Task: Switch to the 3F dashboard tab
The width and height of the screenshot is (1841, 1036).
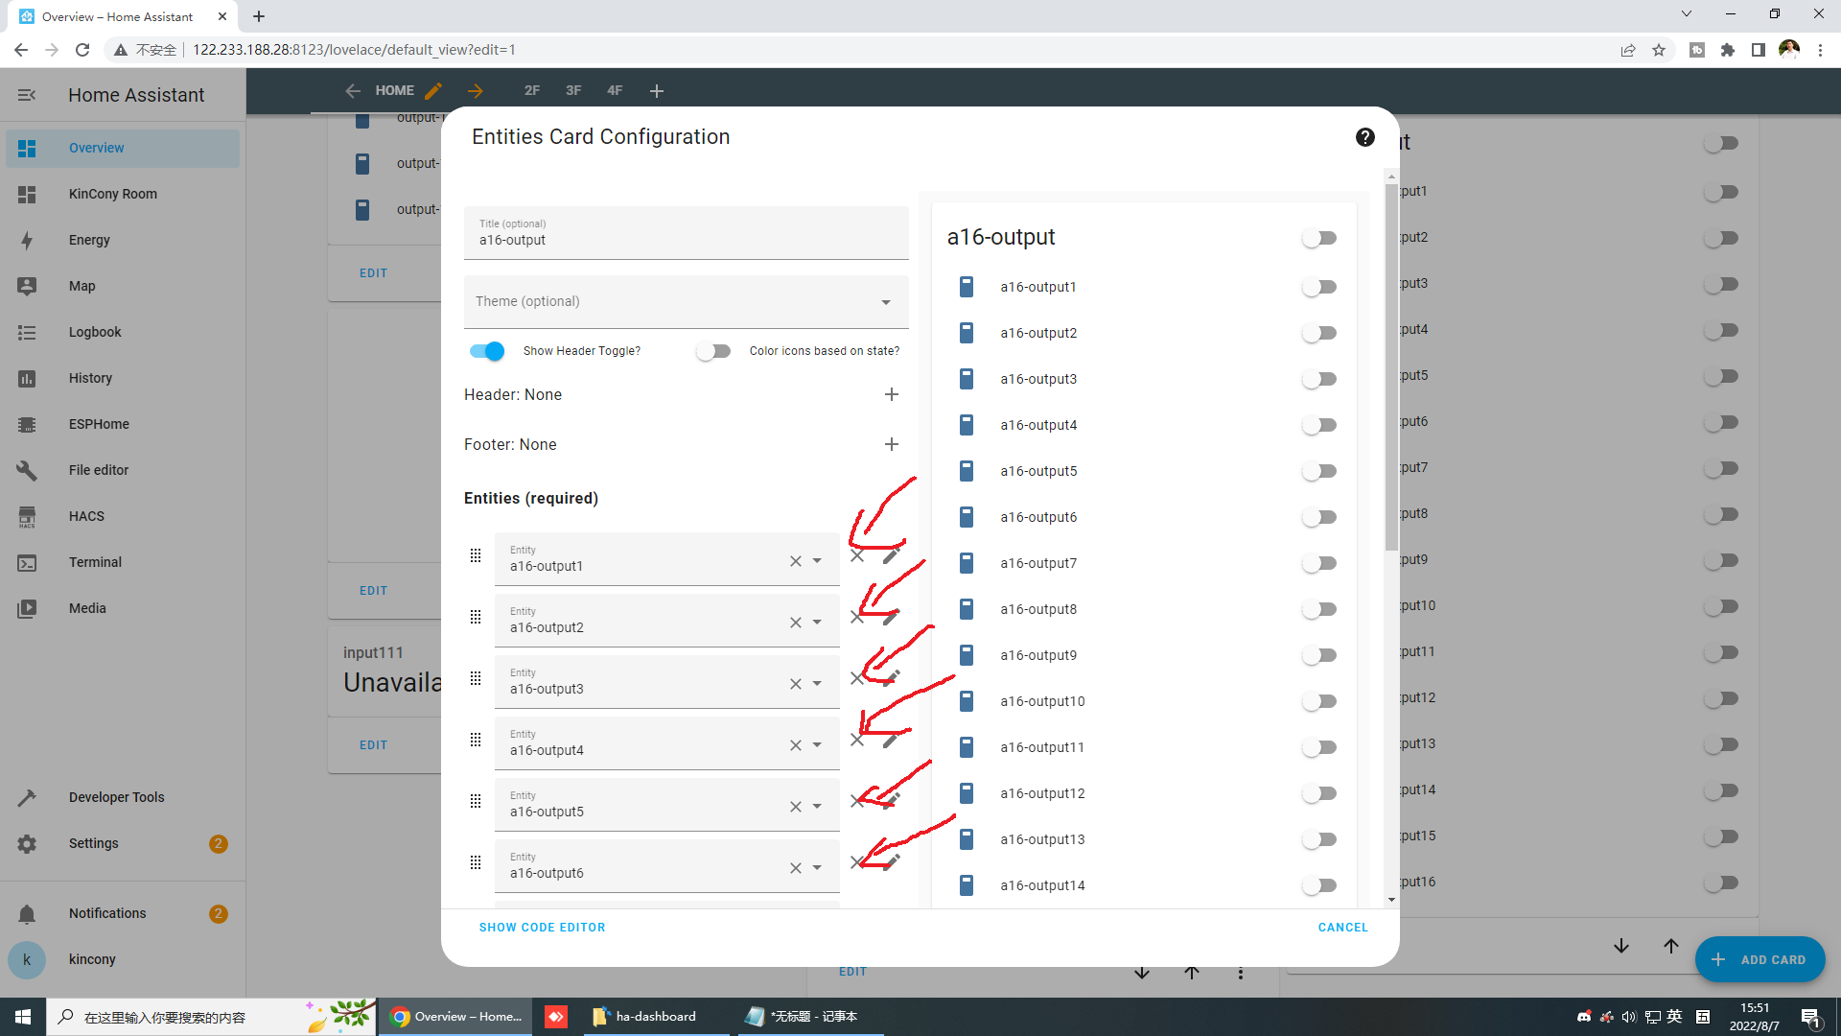Action: coord(573,90)
